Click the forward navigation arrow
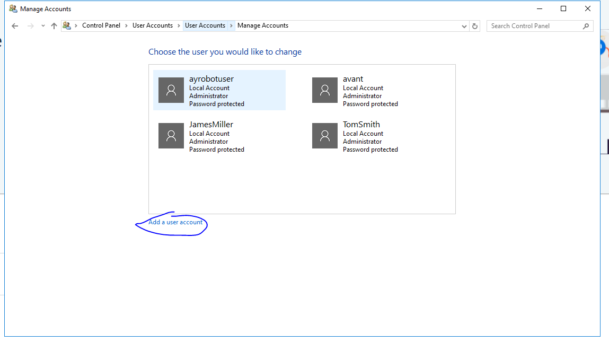The width and height of the screenshot is (609, 342). [30, 26]
